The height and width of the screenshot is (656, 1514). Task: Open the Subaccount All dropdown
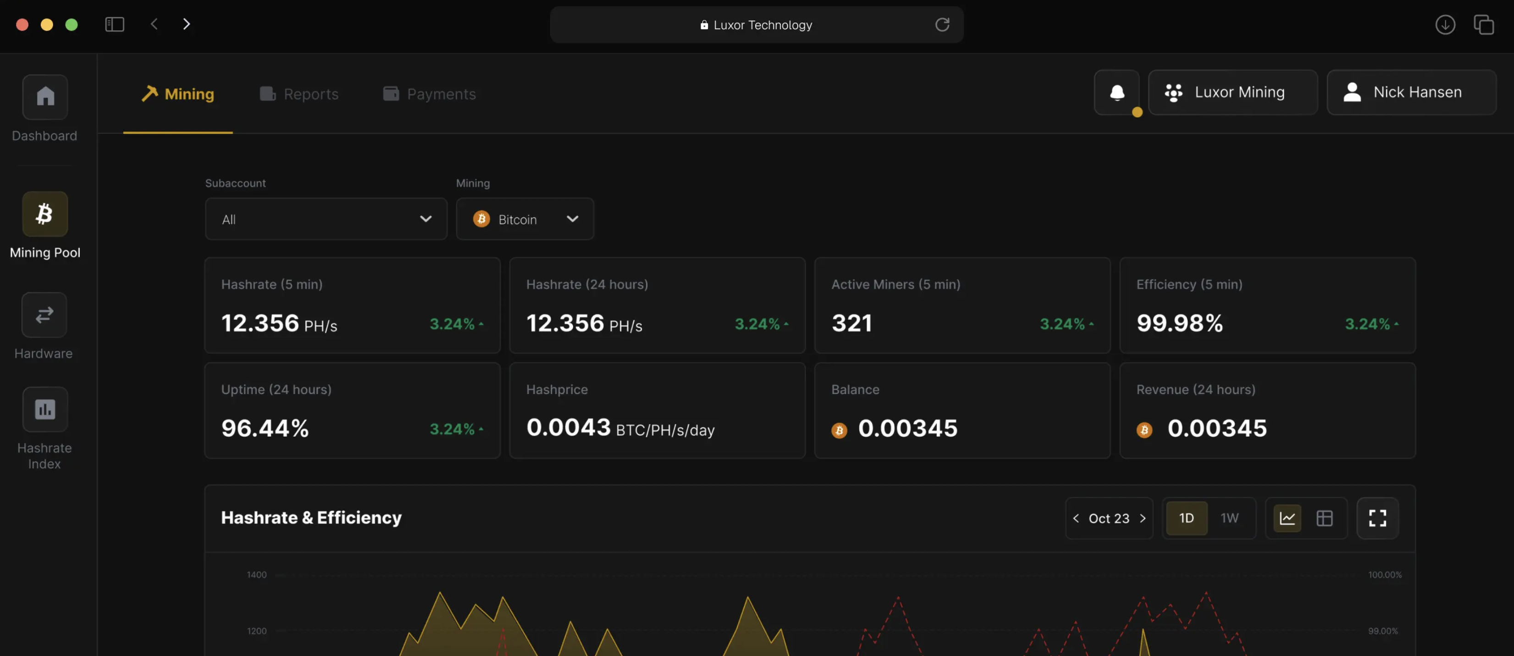tap(326, 219)
